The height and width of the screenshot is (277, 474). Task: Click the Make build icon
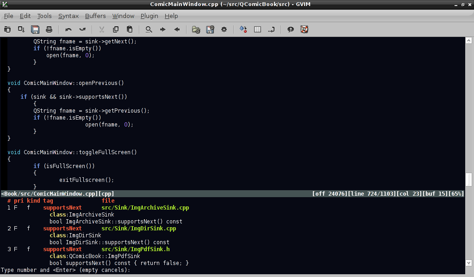point(243,29)
